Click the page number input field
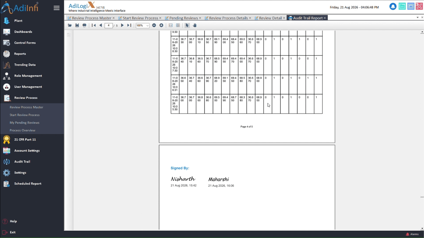 tap(108, 25)
